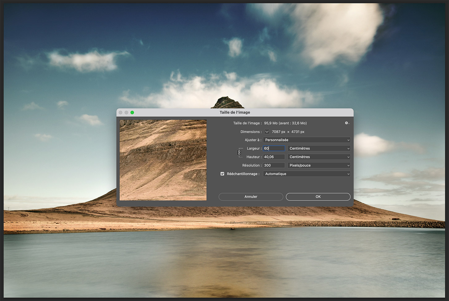The width and height of the screenshot is (449, 301).
Task: Click the middle minimize window button
Action: click(126, 112)
